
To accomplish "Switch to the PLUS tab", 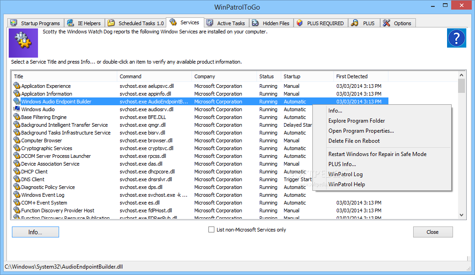I will click(x=364, y=23).
